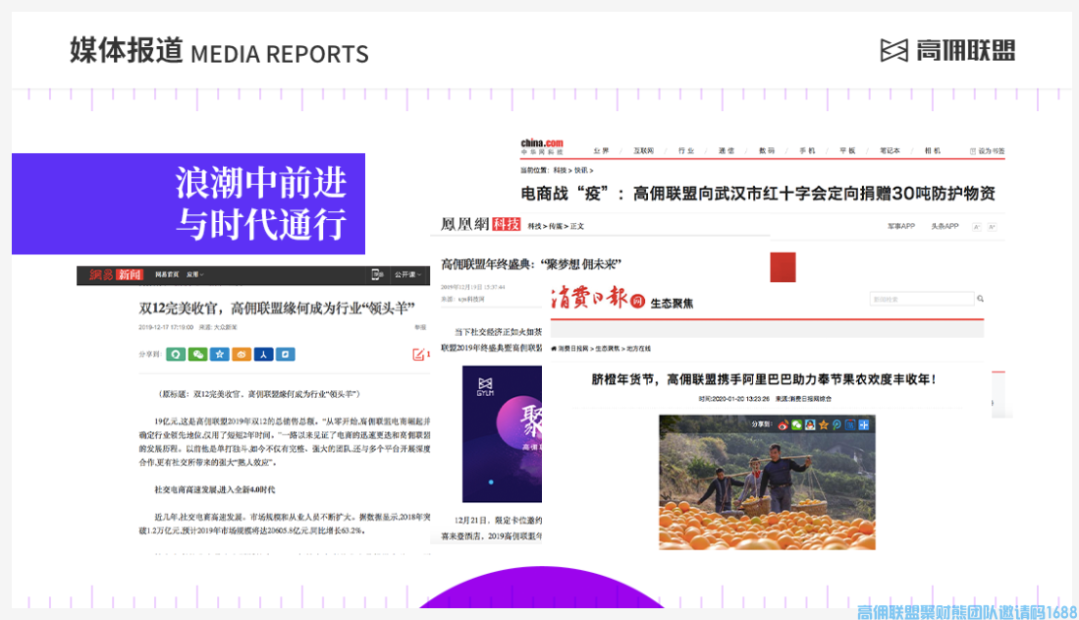This screenshot has height=620, width=1079.
Task: Click the china.com logo
Action: tap(542, 146)
